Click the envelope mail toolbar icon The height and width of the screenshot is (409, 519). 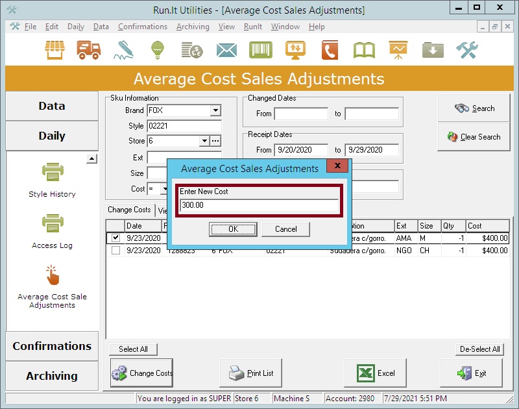[226, 51]
